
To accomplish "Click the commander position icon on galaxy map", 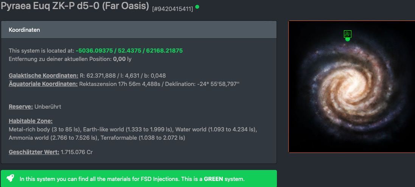I will [348, 34].
